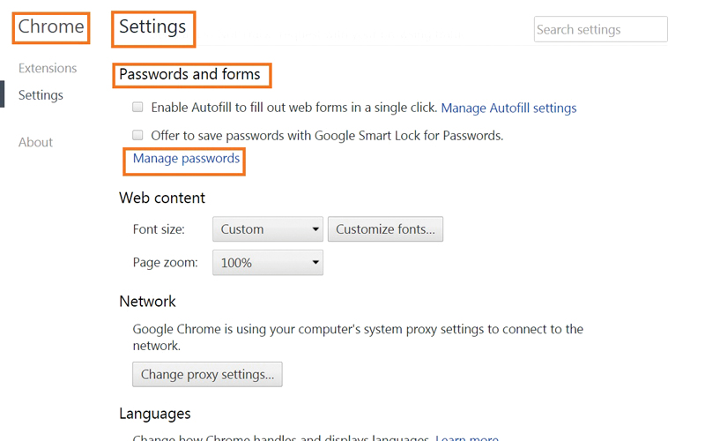This screenshot has height=441, width=705.
Task: Click the system proxy description text
Action: (x=358, y=337)
